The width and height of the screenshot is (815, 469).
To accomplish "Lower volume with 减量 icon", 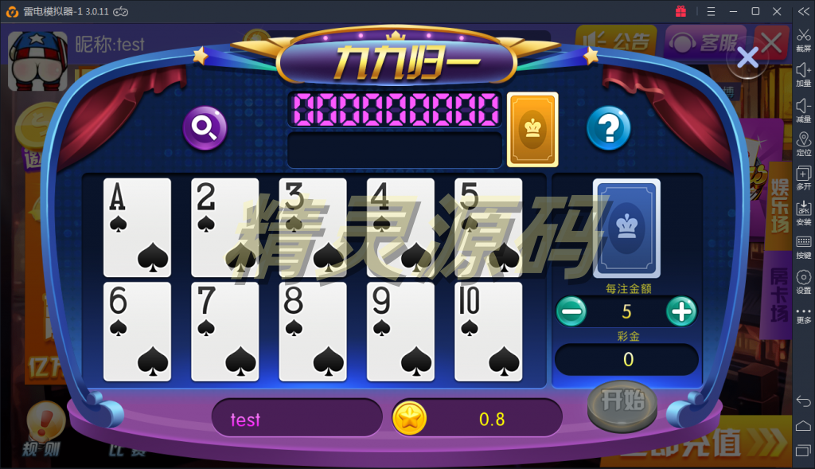I will (x=803, y=110).
